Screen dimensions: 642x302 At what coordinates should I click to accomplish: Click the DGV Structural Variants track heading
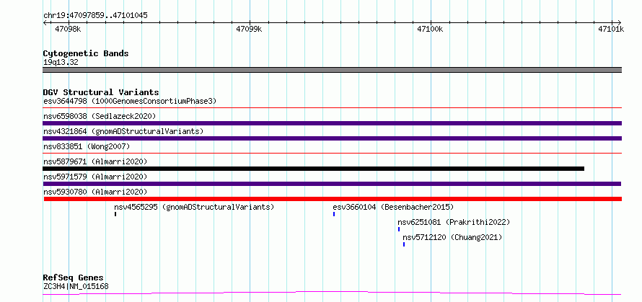[101, 92]
